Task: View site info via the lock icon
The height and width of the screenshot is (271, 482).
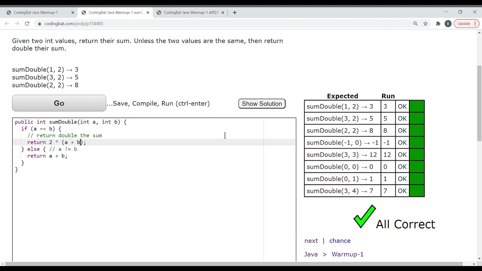Action: click(40, 23)
